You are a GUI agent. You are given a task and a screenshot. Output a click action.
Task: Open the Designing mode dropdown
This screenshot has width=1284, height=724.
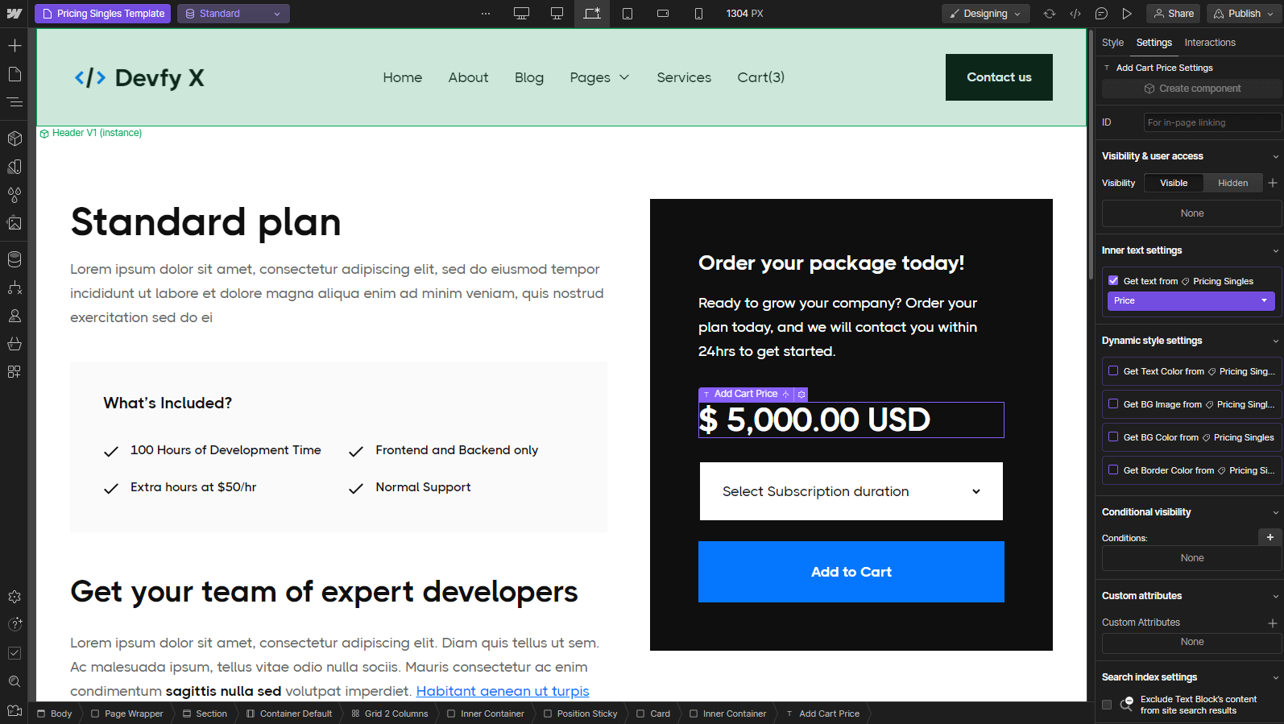click(x=985, y=14)
